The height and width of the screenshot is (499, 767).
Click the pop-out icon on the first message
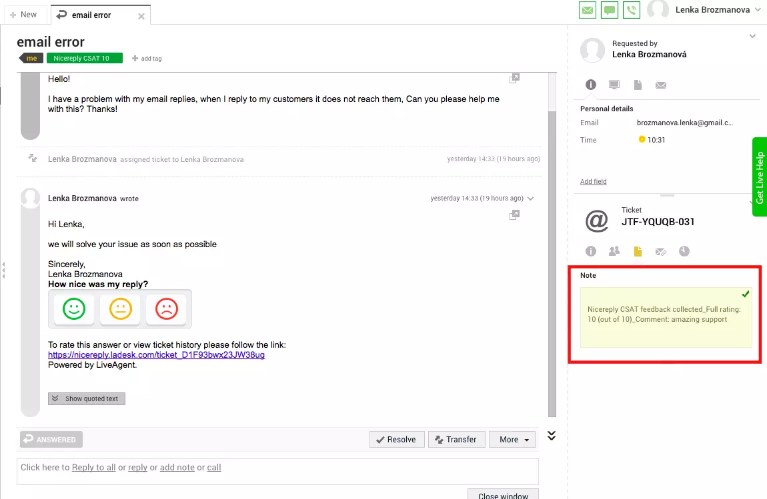pos(514,78)
